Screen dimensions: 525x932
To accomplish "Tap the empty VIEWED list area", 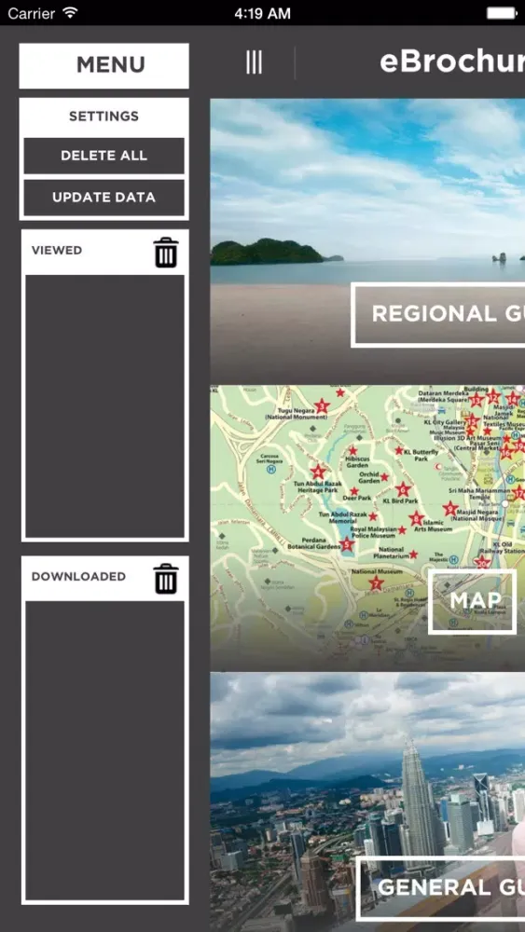I will coord(105,406).
